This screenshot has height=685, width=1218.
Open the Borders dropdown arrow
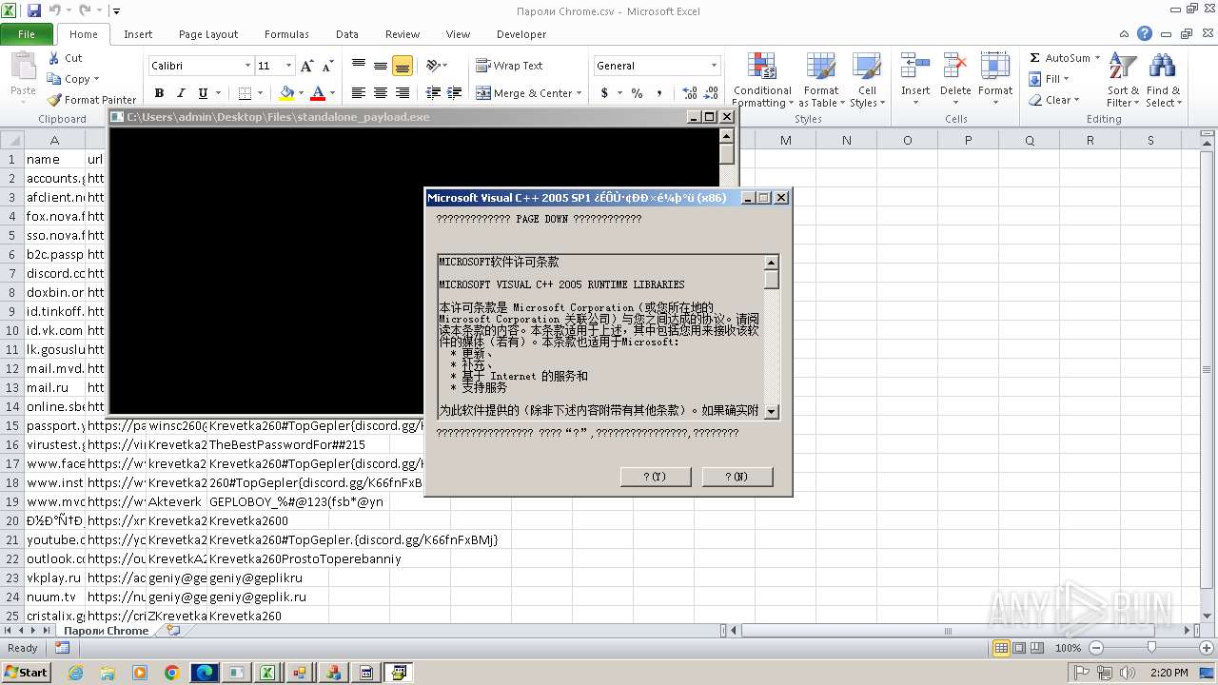262,93
